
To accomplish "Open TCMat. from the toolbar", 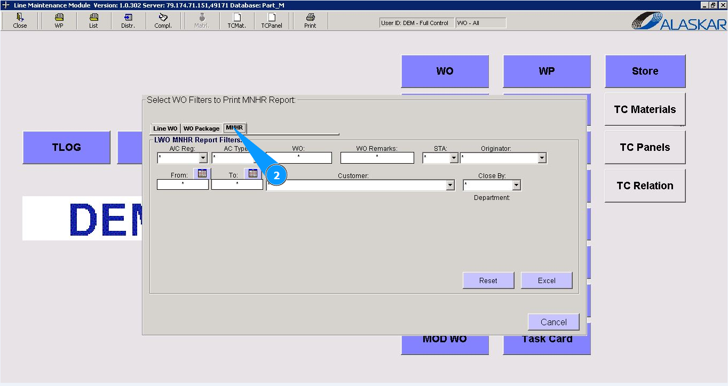I will pos(236,21).
